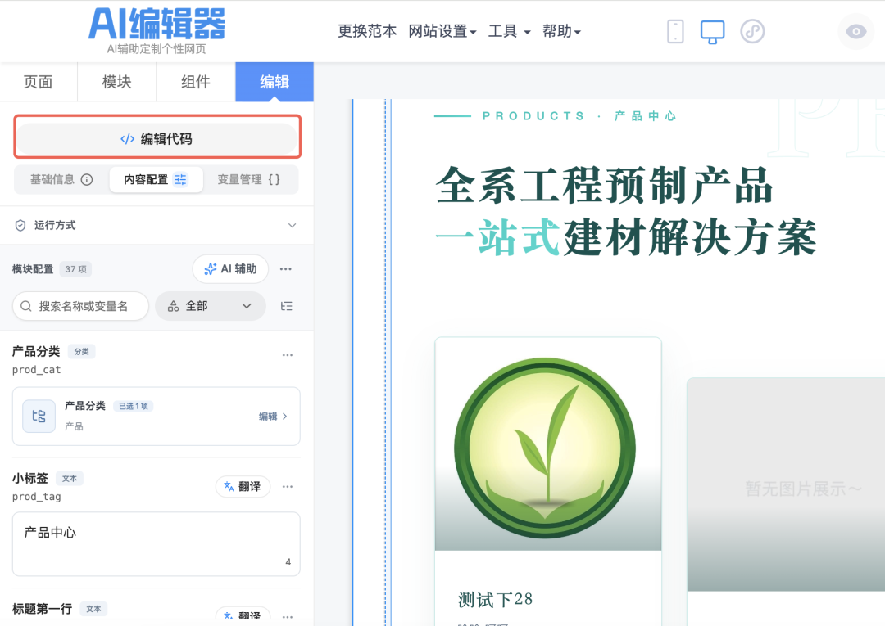Click the PRODUCTS · 产品中心 label
Image resolution: width=885 pixels, height=626 pixels.
point(579,116)
